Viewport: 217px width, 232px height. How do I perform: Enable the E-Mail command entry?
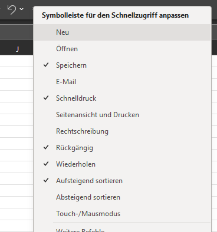pyautogui.click(x=122, y=82)
